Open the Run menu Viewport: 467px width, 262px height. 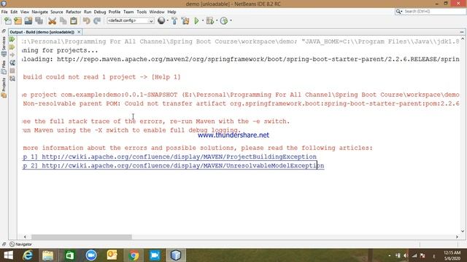(88, 12)
